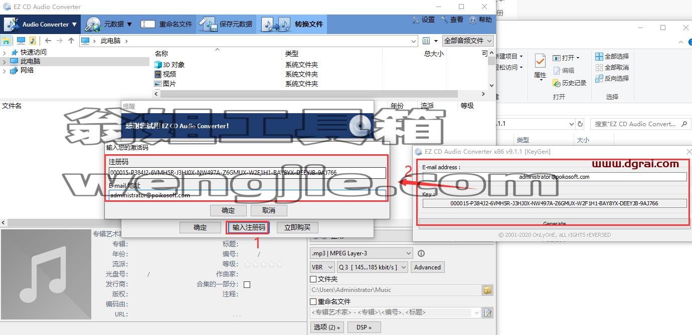Click 打开 open in Explorer ribbon
The image size is (692, 335).
coord(567,58)
